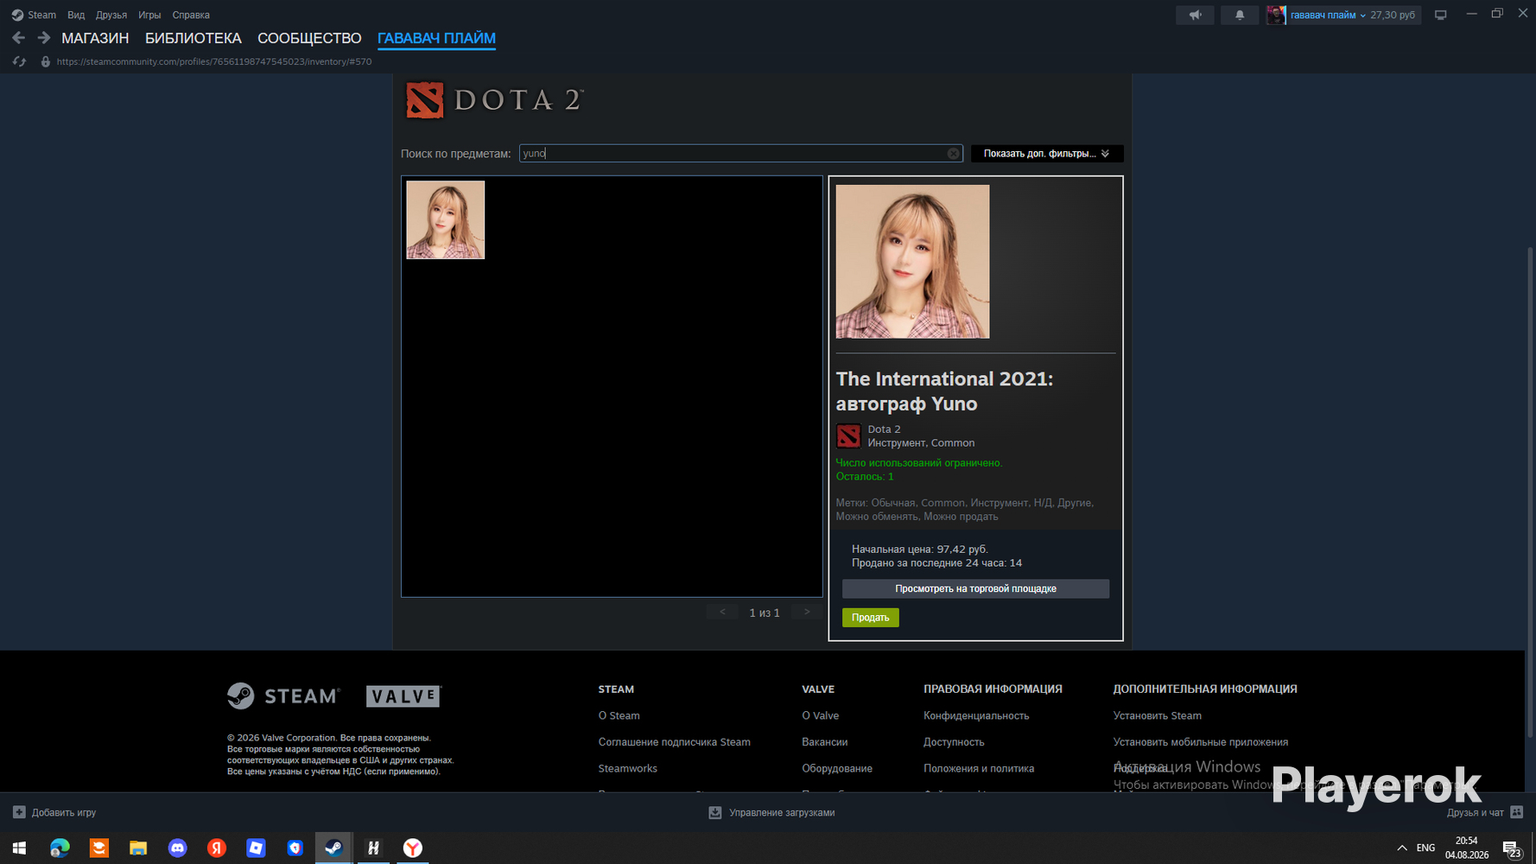Go to the БИБЛИОТЕКА tab
This screenshot has height=864, width=1536.
point(194,38)
